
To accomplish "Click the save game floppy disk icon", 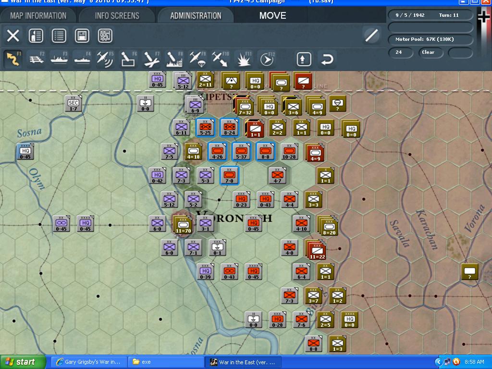I will 82,36.
